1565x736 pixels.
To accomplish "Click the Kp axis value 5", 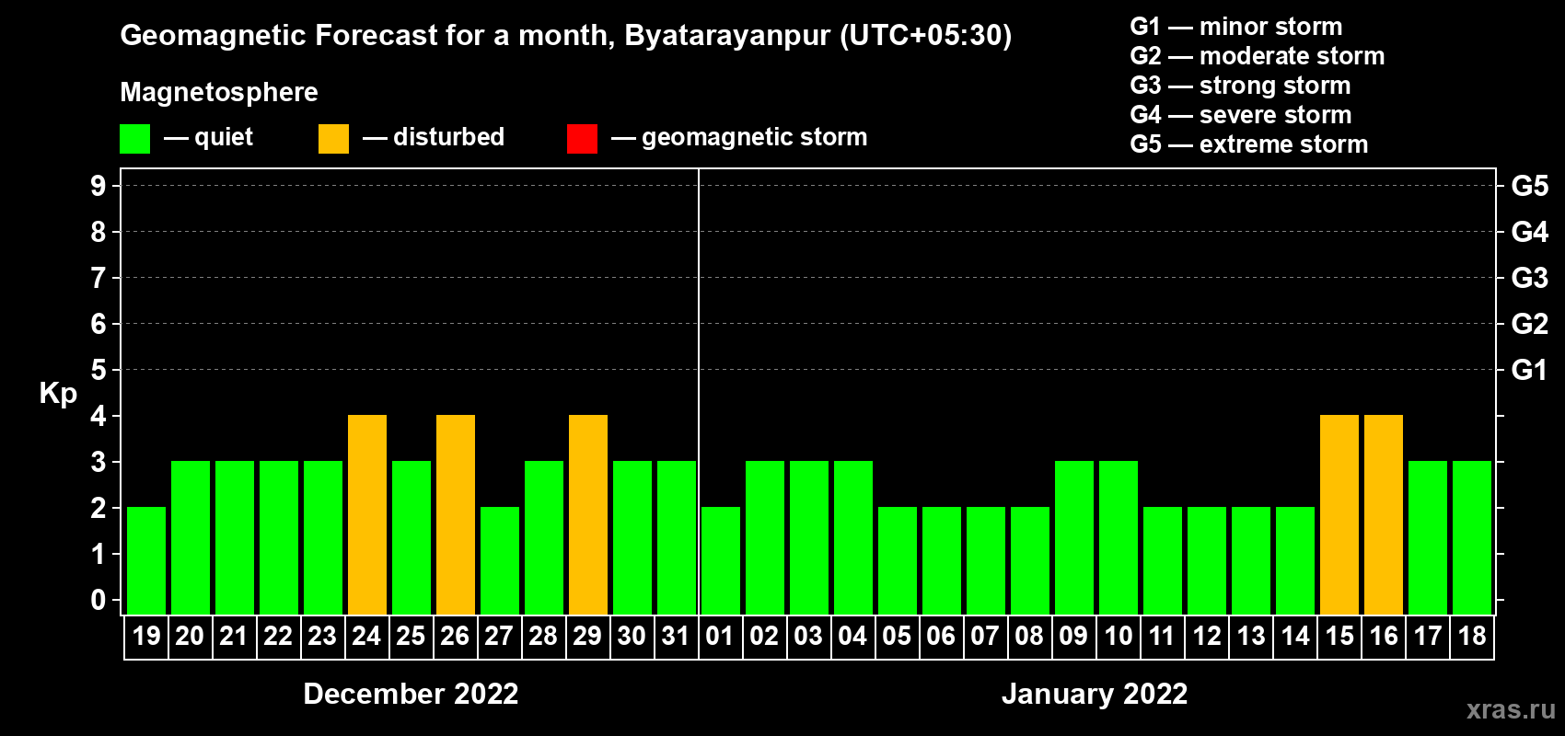I will coord(99,370).
